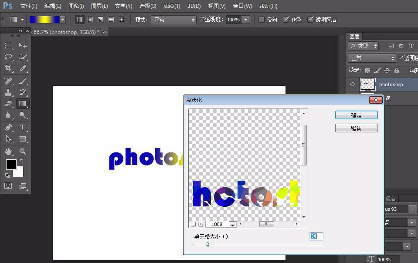This screenshot has width=418, height=263.
Task: Open the 编辑(E) menu
Action: pos(53,6)
